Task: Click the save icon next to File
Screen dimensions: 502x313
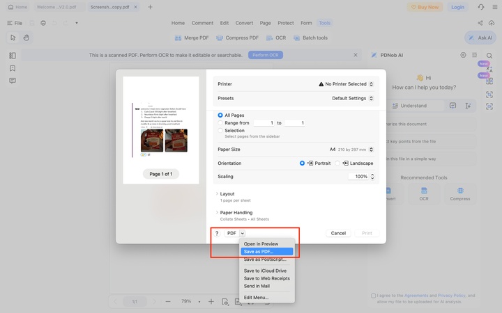Action: pos(32,23)
